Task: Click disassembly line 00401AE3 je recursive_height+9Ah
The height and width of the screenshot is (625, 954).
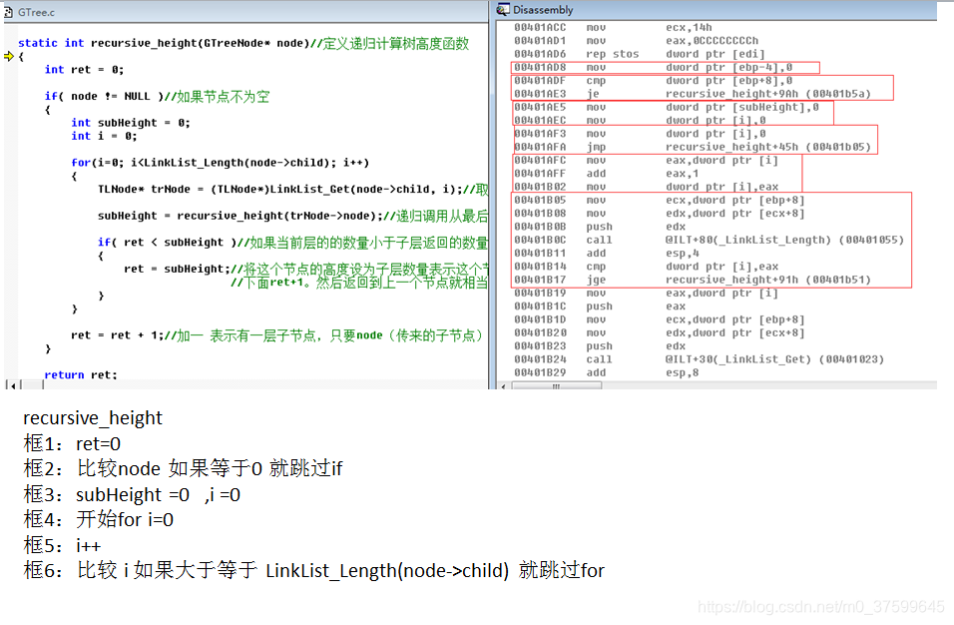Action: click(x=693, y=94)
